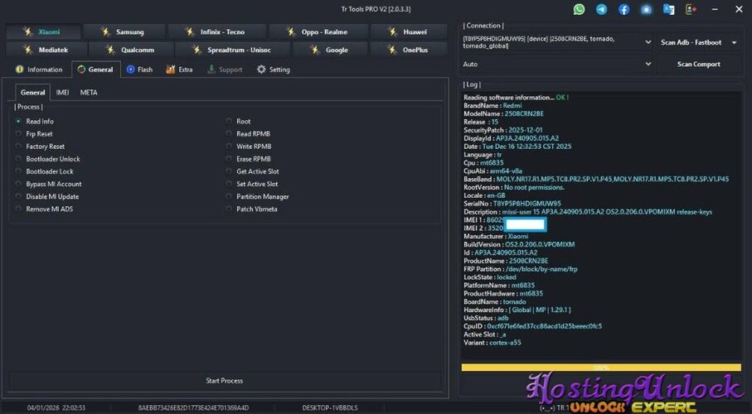Click the screenshot camera icon

[x=646, y=9]
